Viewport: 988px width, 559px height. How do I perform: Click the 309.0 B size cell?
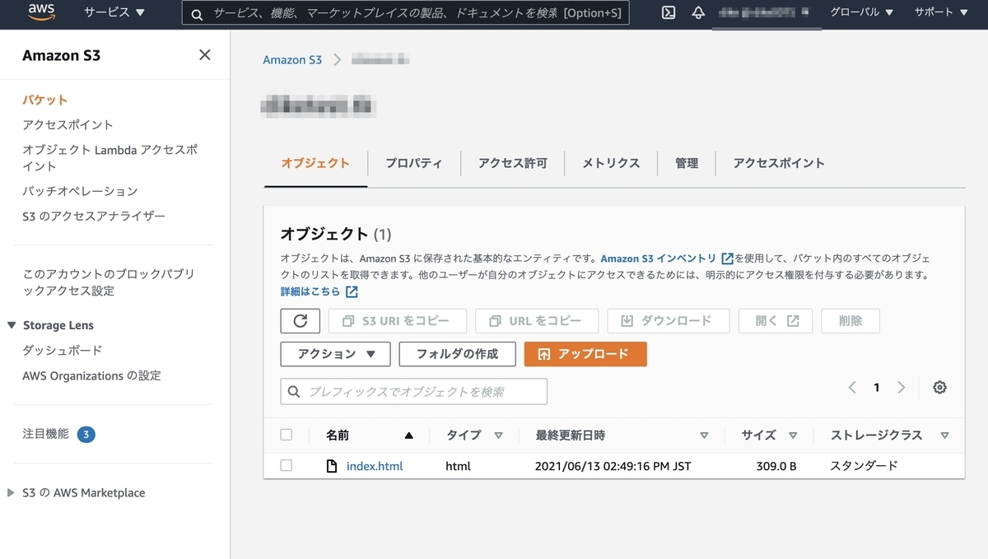[x=776, y=466]
